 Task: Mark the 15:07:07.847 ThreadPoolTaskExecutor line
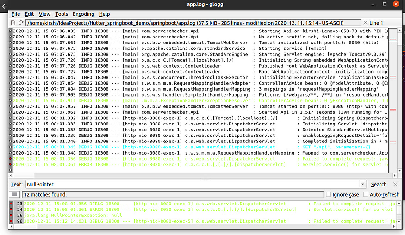click(x=10, y=77)
